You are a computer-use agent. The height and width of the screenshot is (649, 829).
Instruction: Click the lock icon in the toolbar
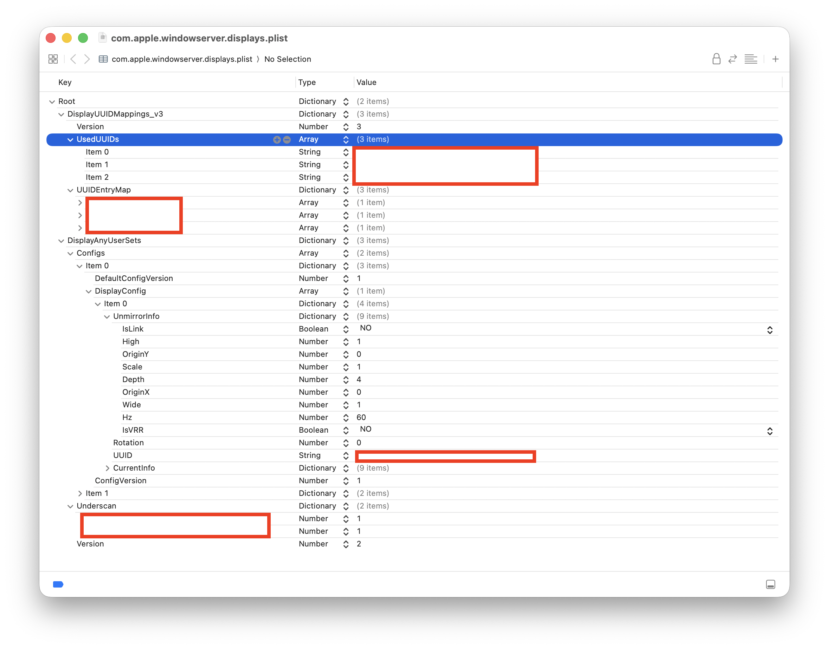(716, 59)
